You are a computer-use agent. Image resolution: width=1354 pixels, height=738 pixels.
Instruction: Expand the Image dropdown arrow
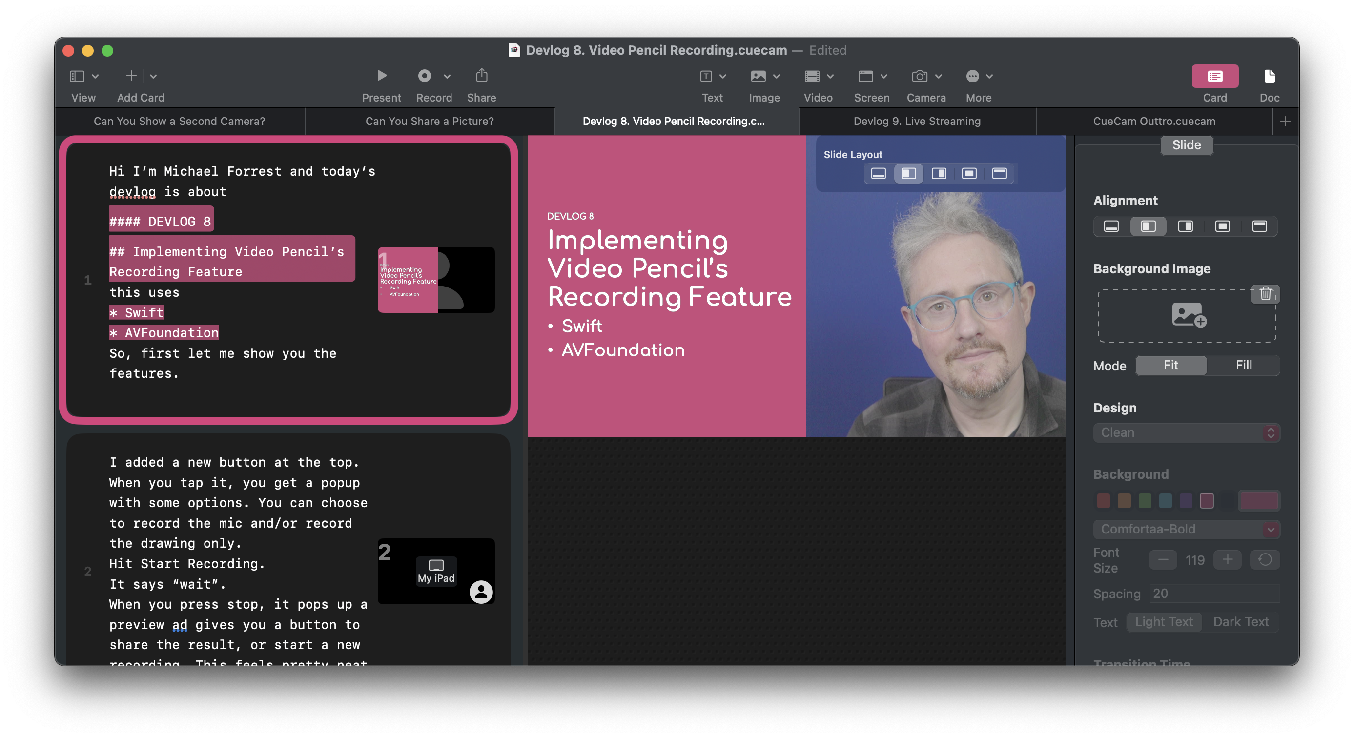tap(777, 76)
